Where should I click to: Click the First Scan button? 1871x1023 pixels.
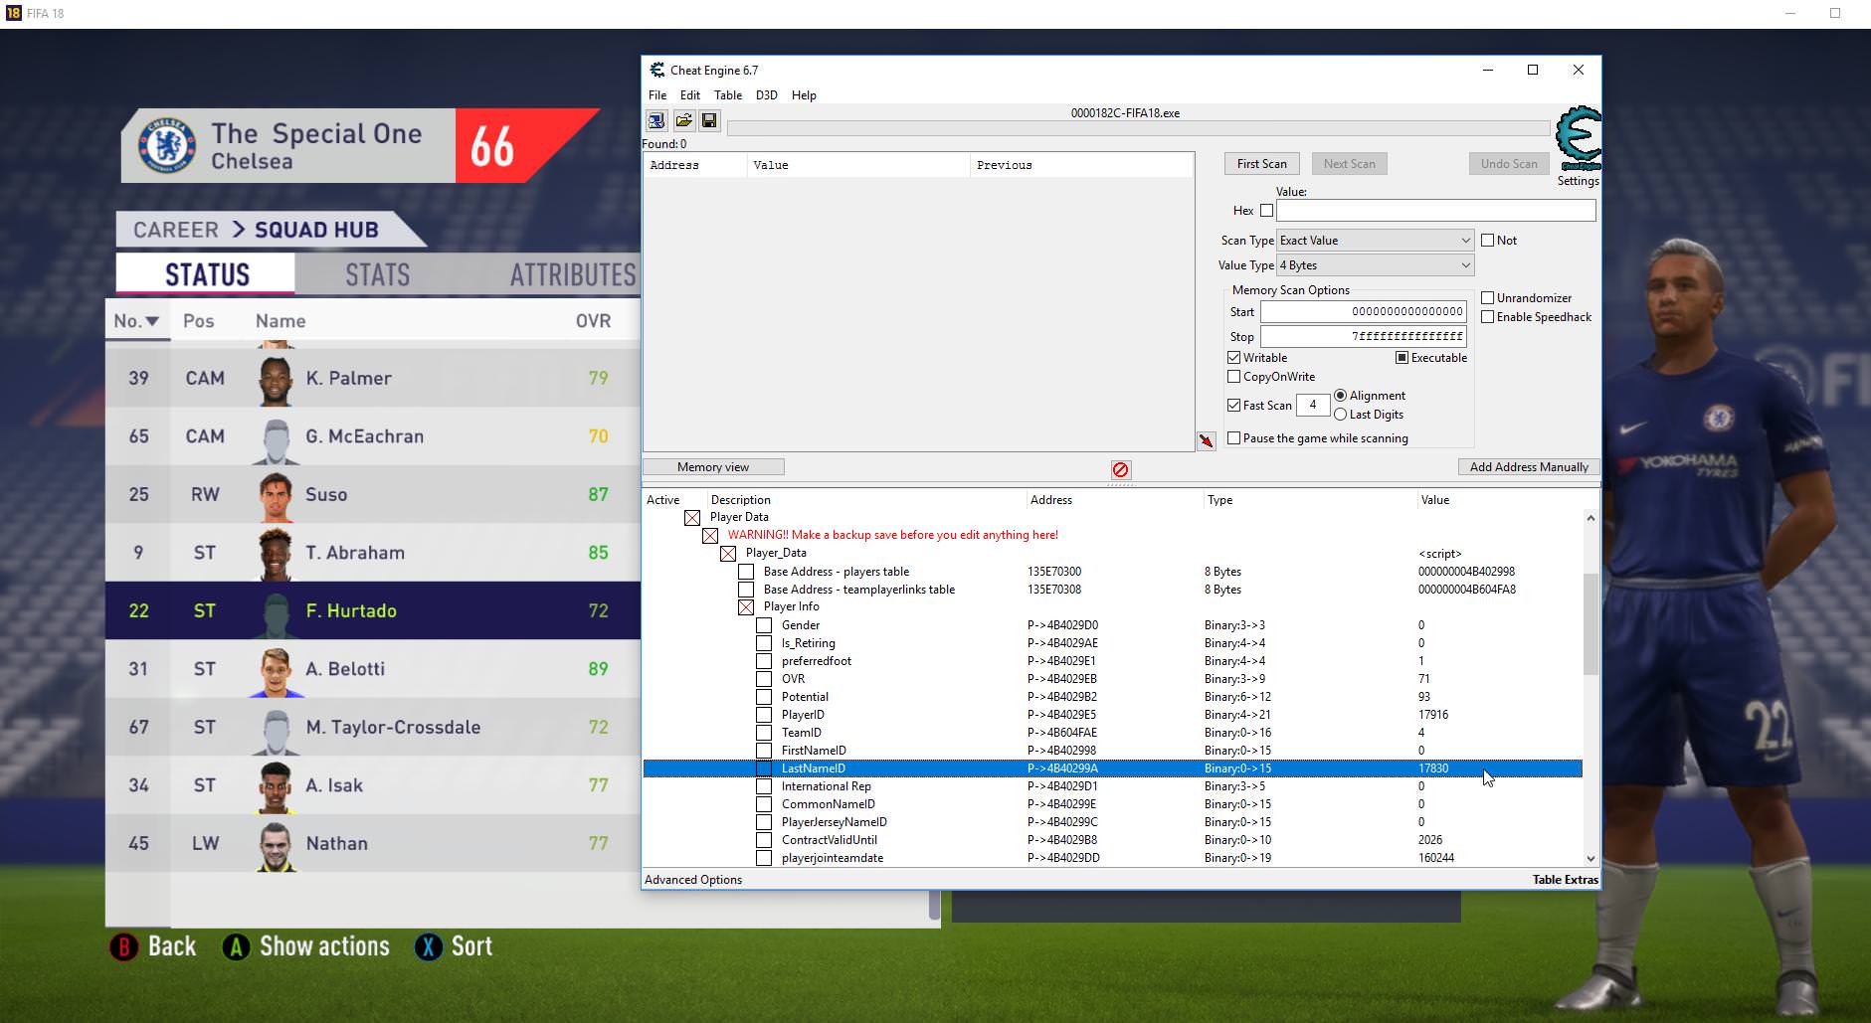coord(1261,164)
